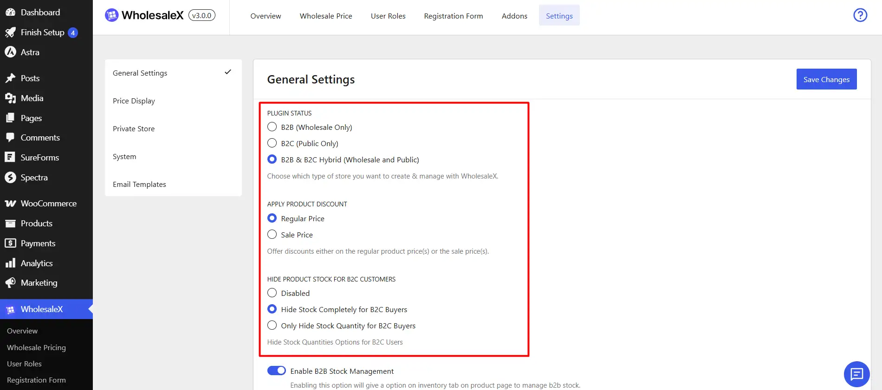Viewport: 882px width, 390px height.
Task: Select B2B & B2C Hybrid radio option
Action: (272, 160)
